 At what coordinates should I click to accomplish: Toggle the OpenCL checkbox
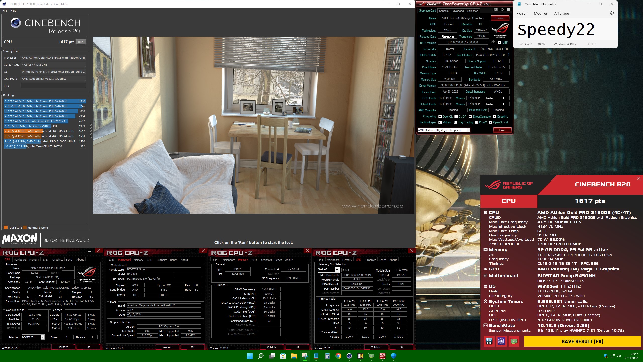[x=440, y=117]
